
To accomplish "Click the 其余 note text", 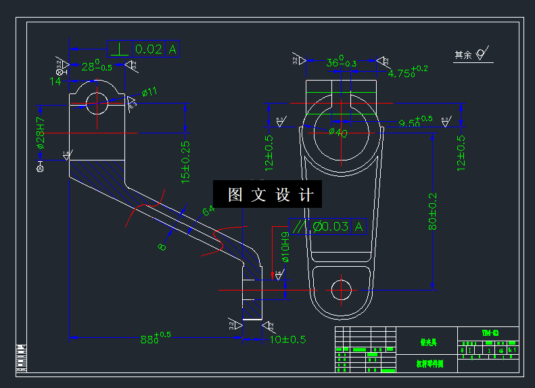I will click(463, 55).
